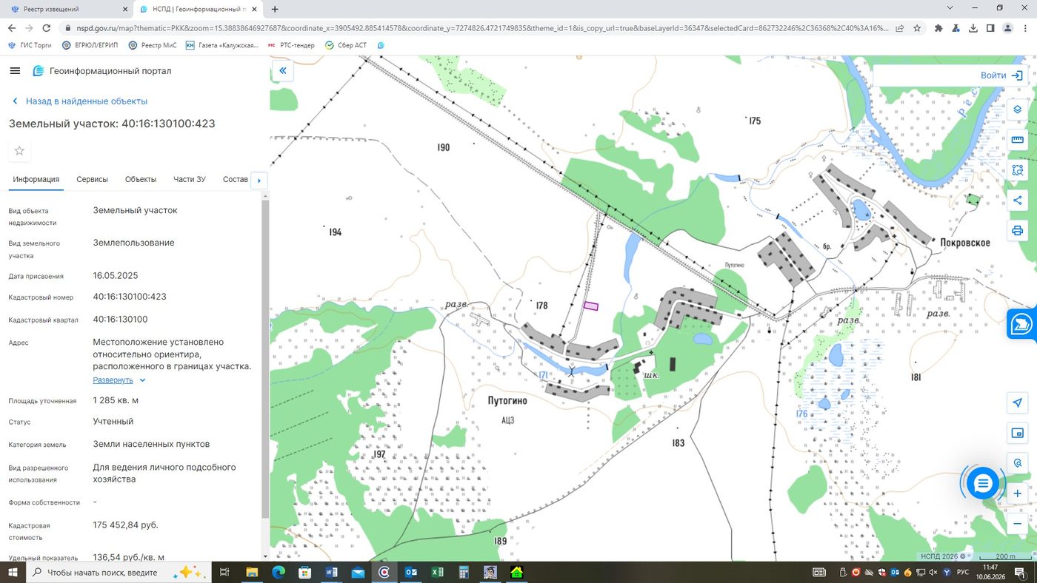Open the overview mini-map tool
1037x583 pixels.
coord(1017,433)
